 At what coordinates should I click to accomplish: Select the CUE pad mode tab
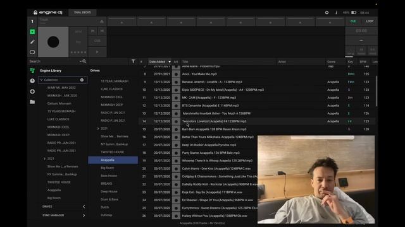tap(353, 21)
